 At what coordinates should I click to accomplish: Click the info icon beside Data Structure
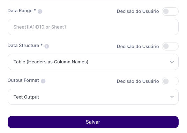[x=47, y=46]
